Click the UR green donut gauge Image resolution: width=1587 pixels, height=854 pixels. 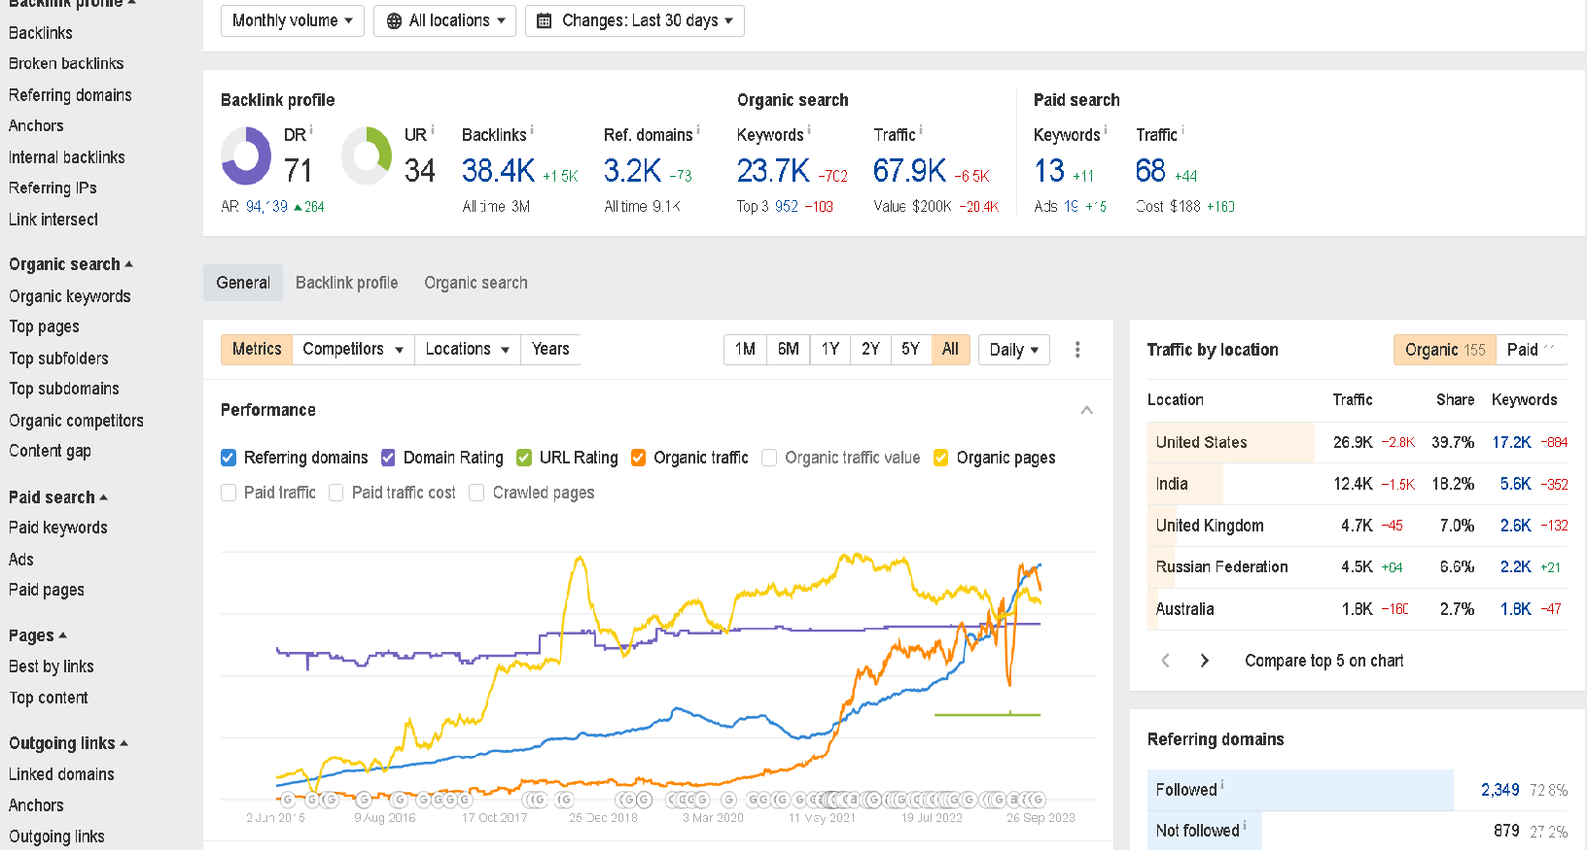367,156
